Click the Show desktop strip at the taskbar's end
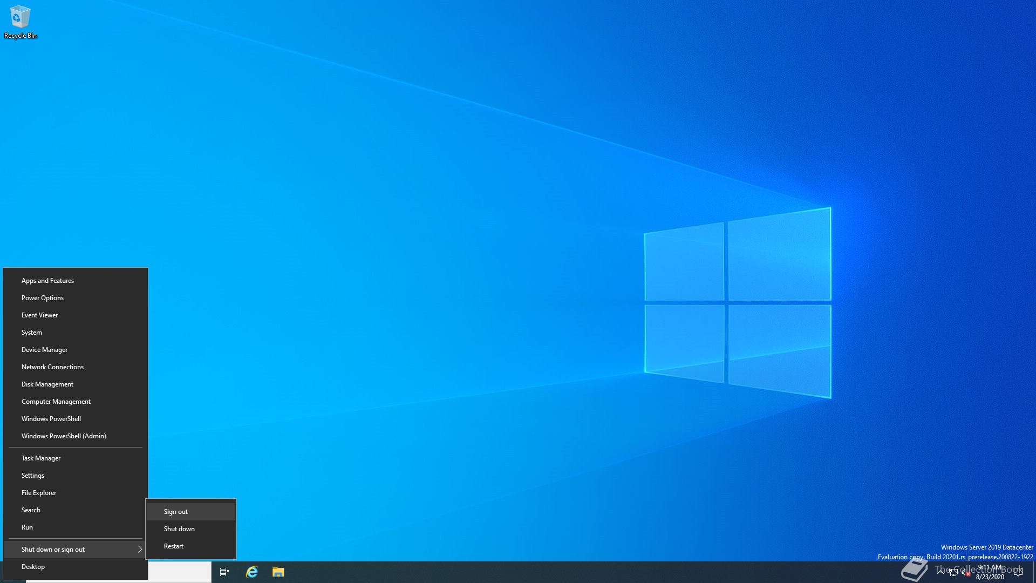The image size is (1036, 583). click(x=1034, y=572)
